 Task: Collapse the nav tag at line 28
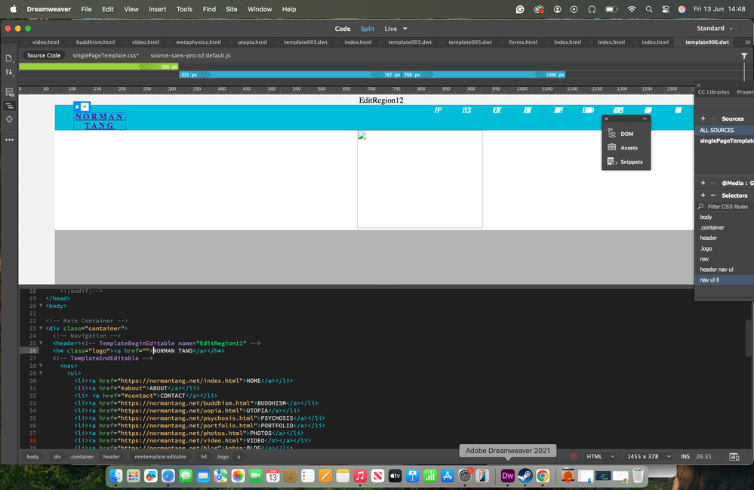pyautogui.click(x=41, y=366)
